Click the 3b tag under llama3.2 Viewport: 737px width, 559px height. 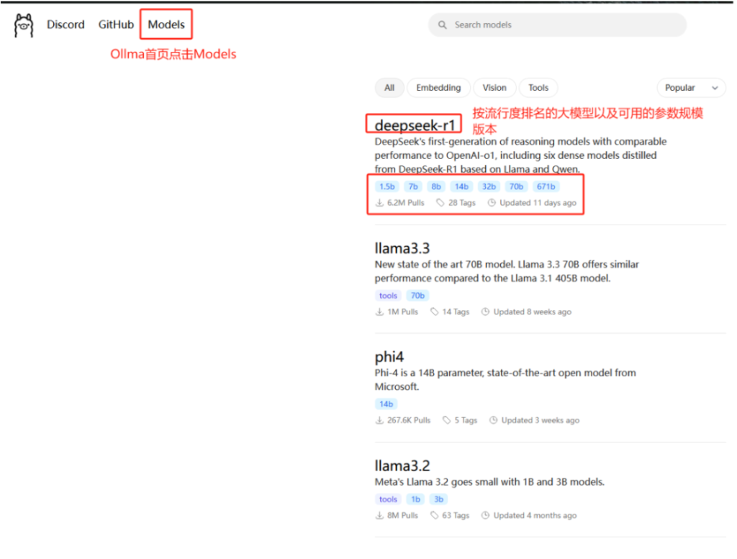pyautogui.click(x=438, y=500)
